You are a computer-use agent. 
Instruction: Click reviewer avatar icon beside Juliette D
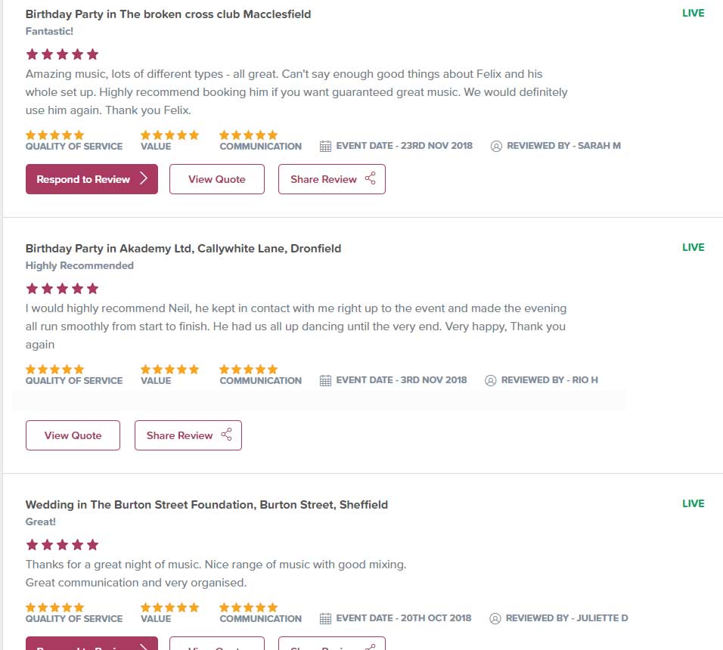tap(495, 618)
